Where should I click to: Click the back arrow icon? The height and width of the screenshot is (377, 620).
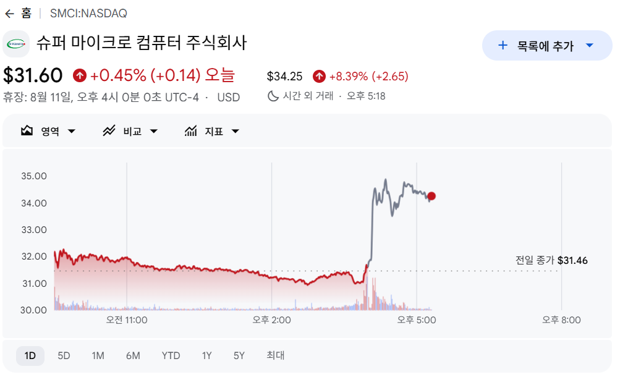pyautogui.click(x=9, y=14)
